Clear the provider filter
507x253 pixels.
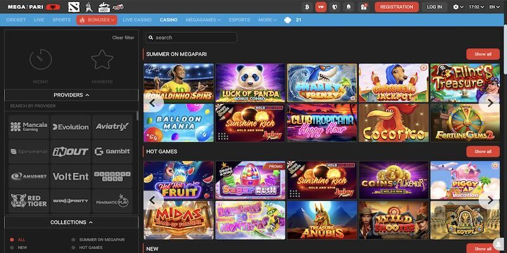point(123,37)
